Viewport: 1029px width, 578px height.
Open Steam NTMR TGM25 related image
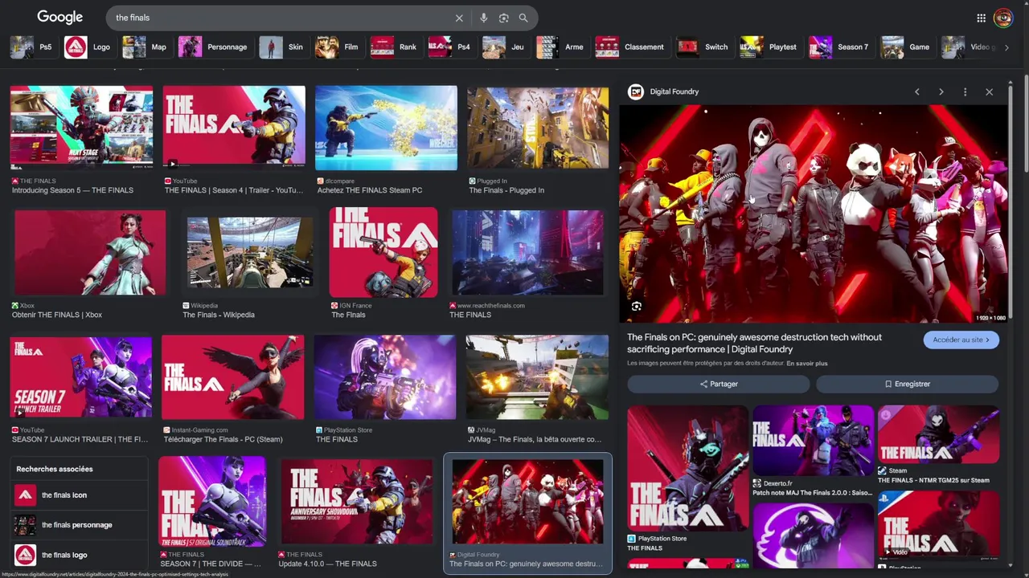tap(938, 434)
